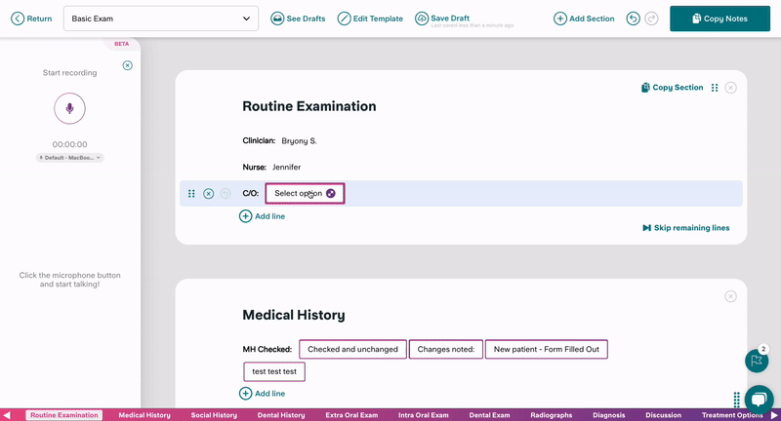Jump to the Social History tab
The image size is (781, 421).
(214, 415)
